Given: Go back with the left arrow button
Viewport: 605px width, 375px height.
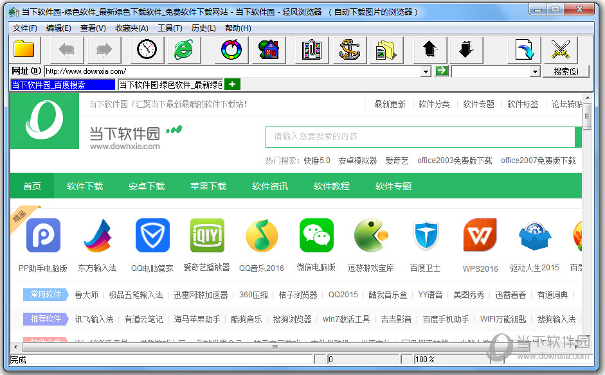Looking at the screenshot, I should click(67, 49).
